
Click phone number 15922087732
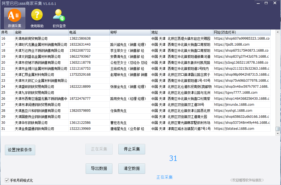point(80,51)
